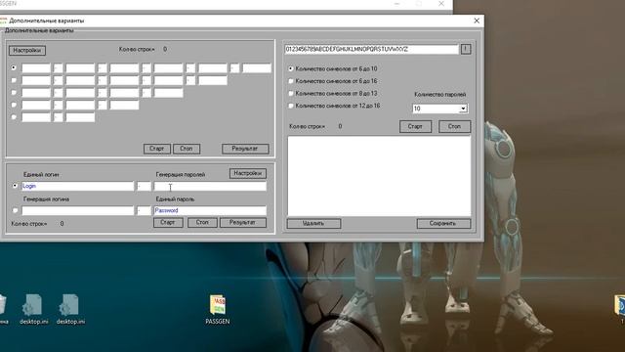Open Настройки in the top-left panel
This screenshot has height=352, width=625.
(x=27, y=50)
